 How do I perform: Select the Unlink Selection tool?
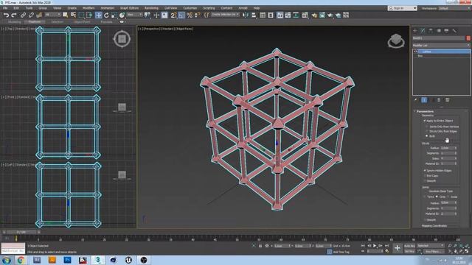click(x=31, y=15)
